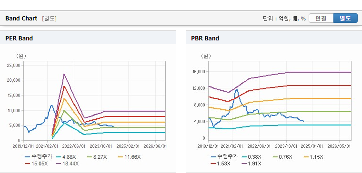
Task: Toggle the 11.66X orange legend entry
Action: [x=129, y=157]
